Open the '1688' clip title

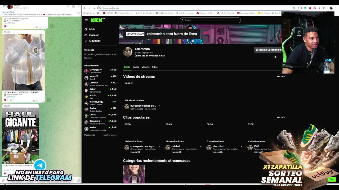click(x=256, y=146)
